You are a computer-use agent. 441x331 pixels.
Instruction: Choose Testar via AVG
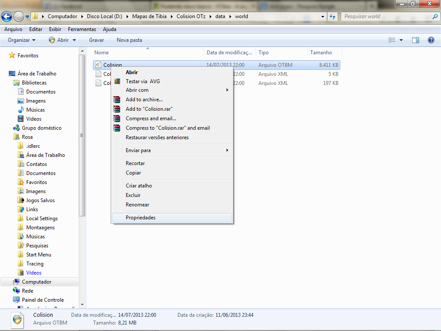click(x=172, y=81)
